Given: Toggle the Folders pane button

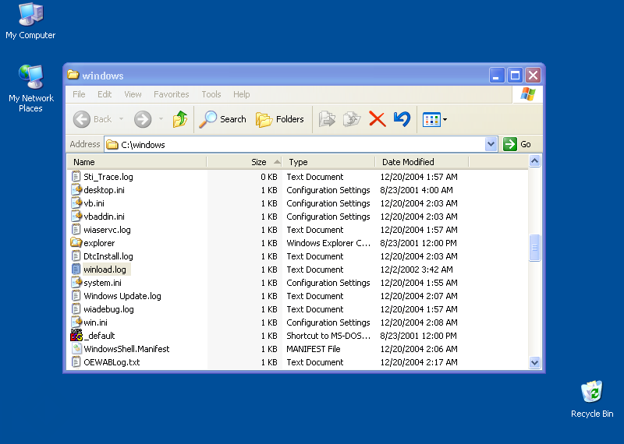Looking at the screenshot, I should click(x=280, y=119).
